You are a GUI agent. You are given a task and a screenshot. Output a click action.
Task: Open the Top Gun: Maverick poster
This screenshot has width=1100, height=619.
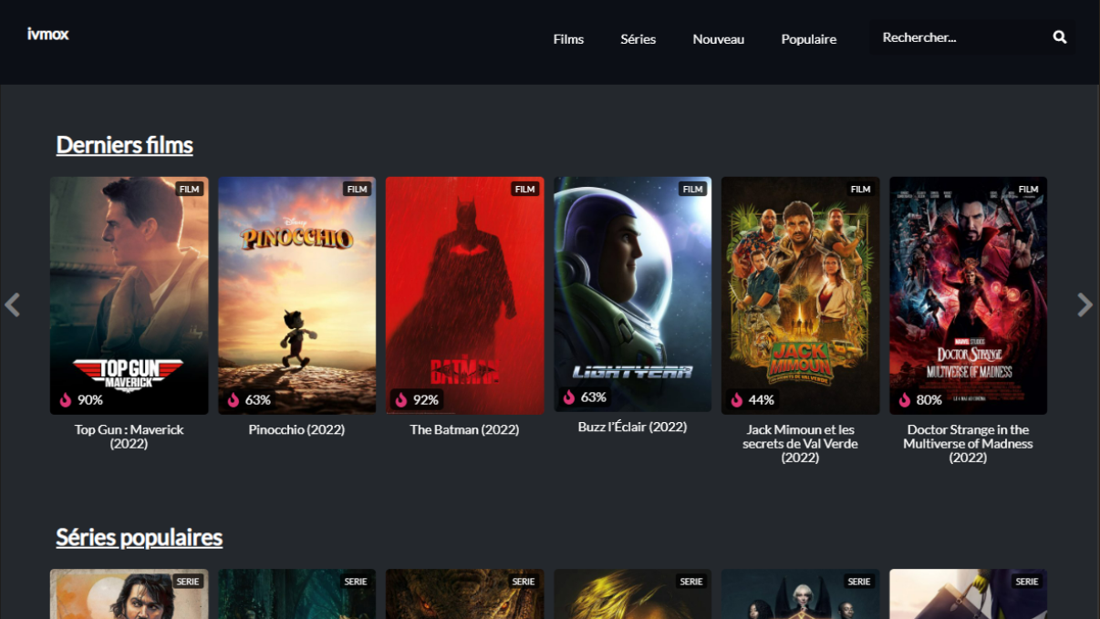click(129, 283)
